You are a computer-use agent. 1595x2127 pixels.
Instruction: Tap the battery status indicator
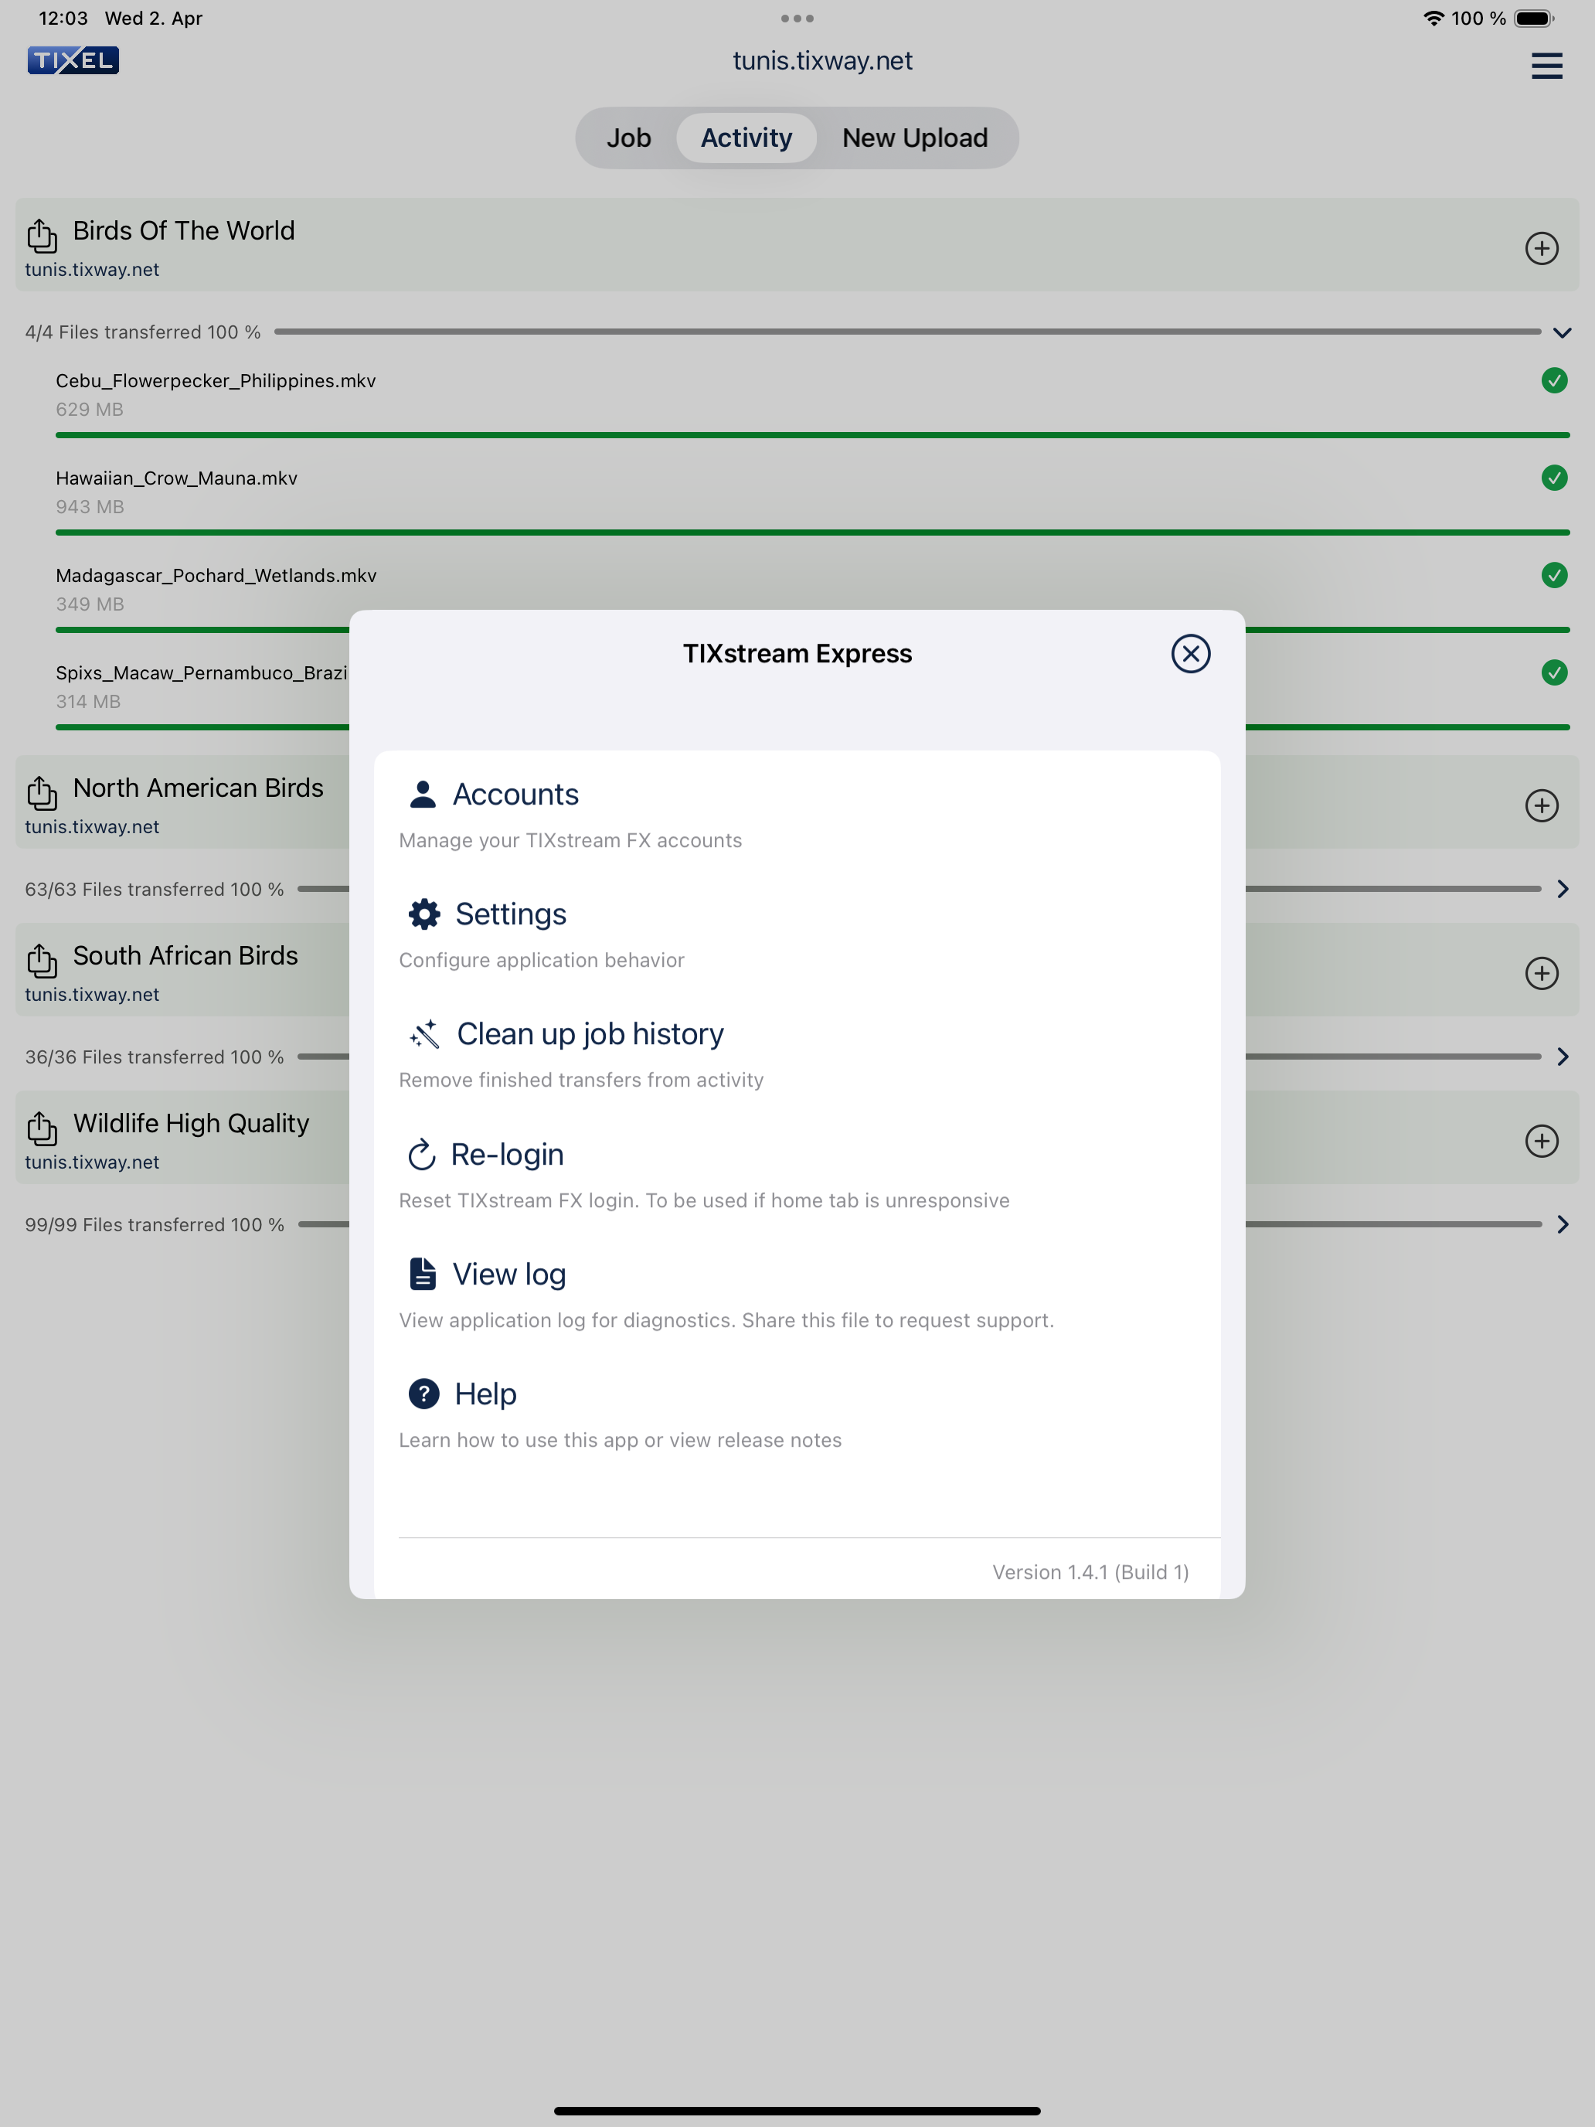[x=1535, y=19]
